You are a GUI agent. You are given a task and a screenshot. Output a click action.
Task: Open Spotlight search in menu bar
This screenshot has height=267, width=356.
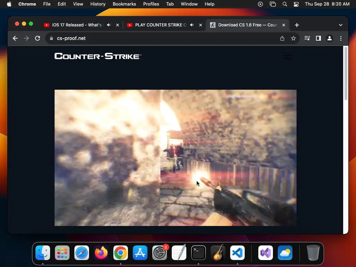point(285,4)
